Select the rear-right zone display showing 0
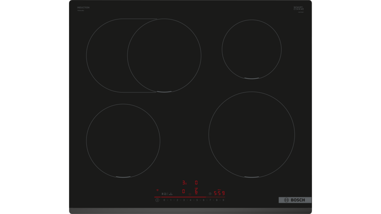The image size is (381, 214). pyautogui.click(x=196, y=183)
